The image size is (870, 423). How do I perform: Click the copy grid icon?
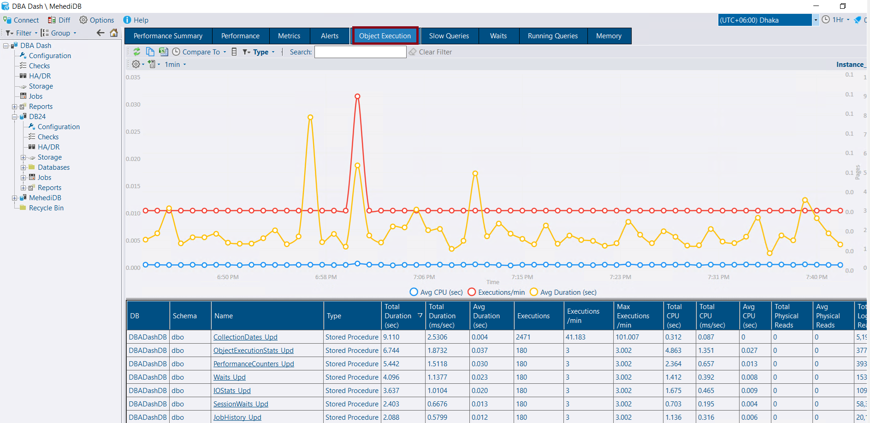tap(150, 52)
